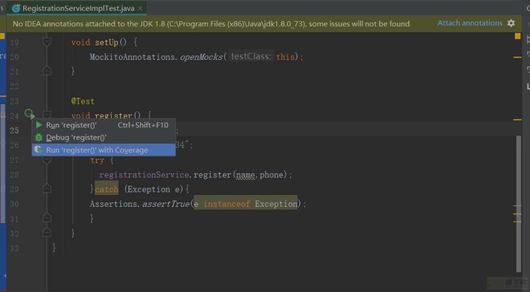Collapse the catch block fold at line 29
This screenshot has width=530, height=292.
point(47,188)
